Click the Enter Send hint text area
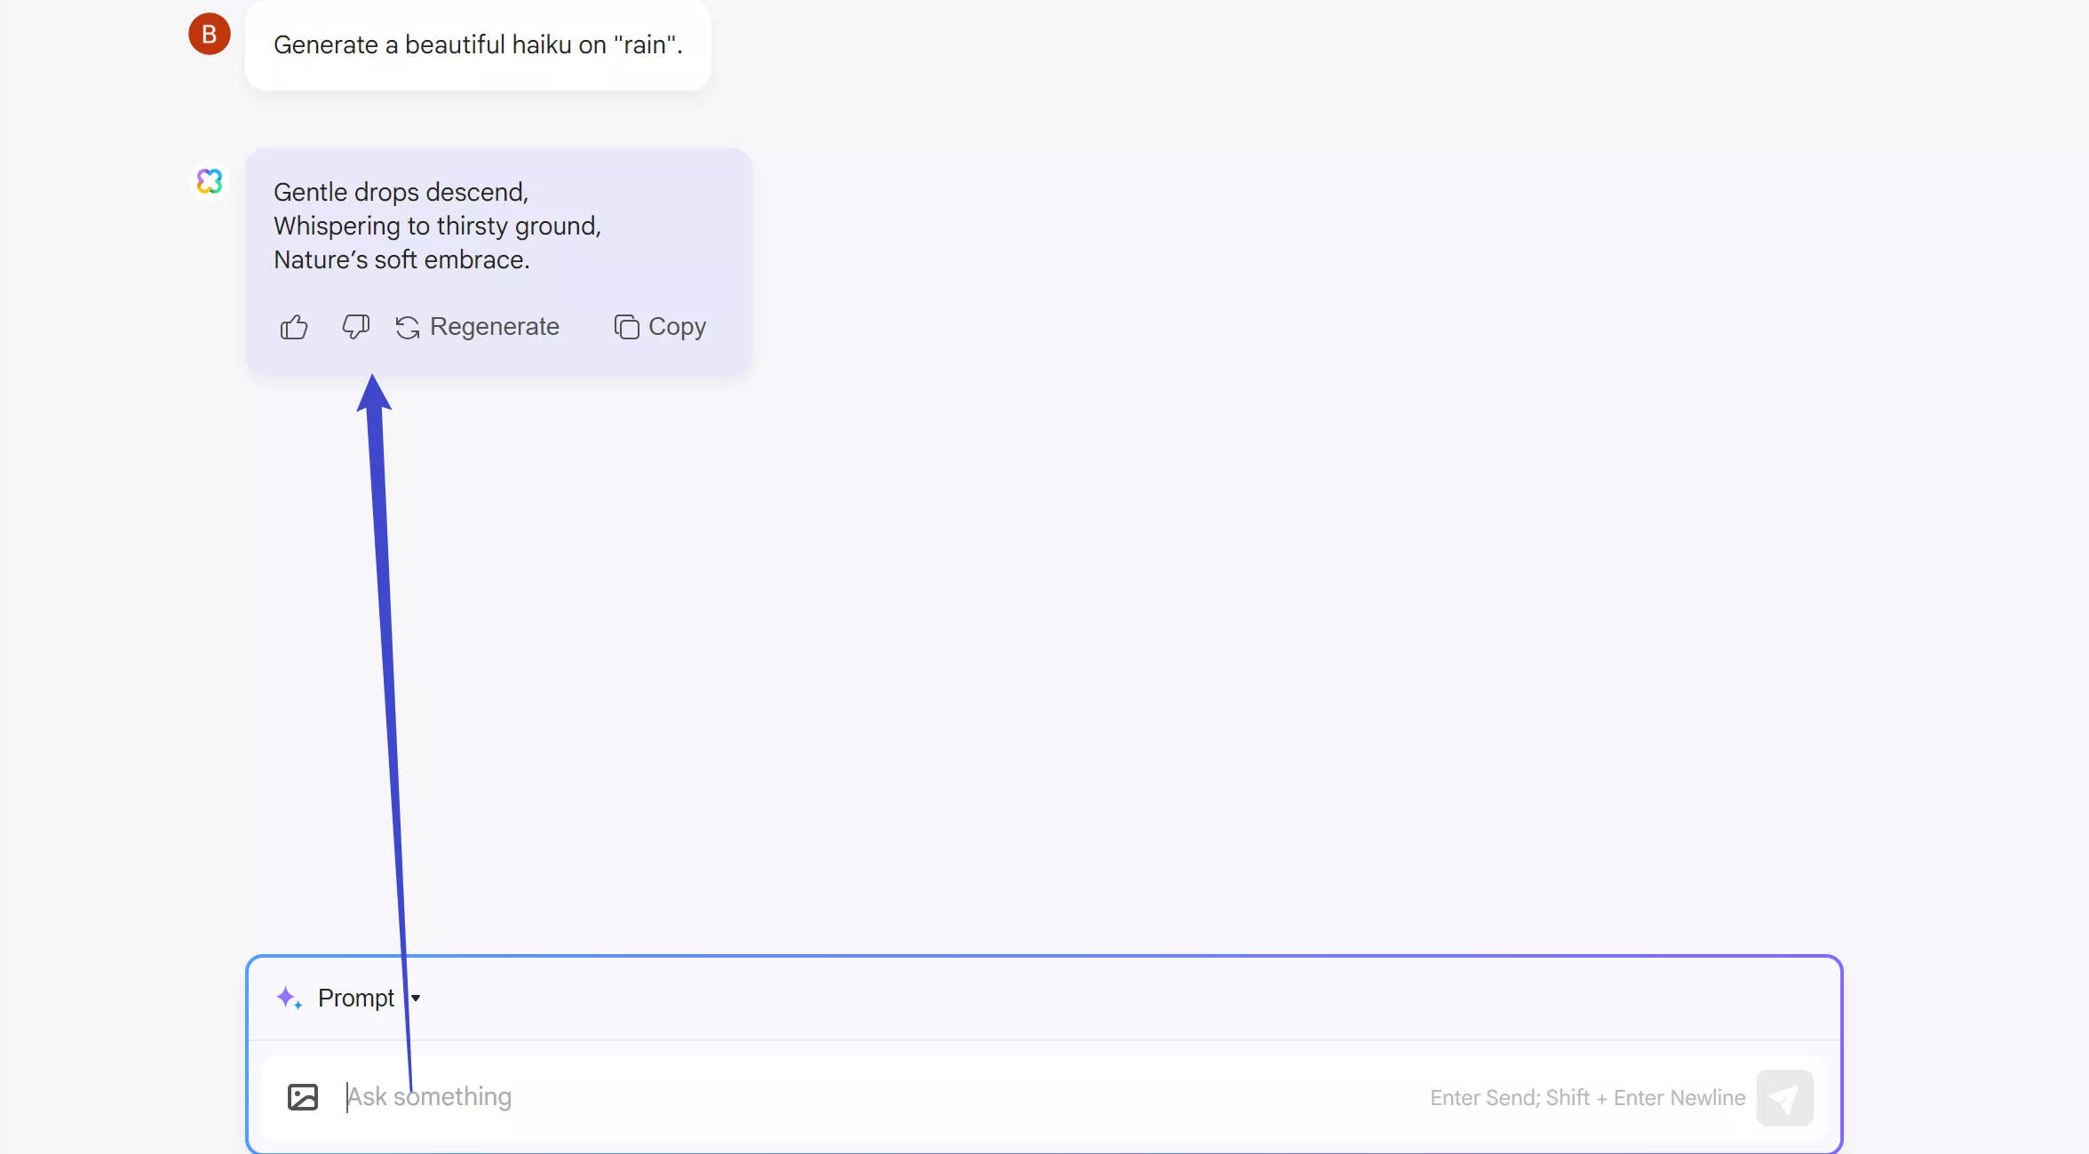 1586,1097
